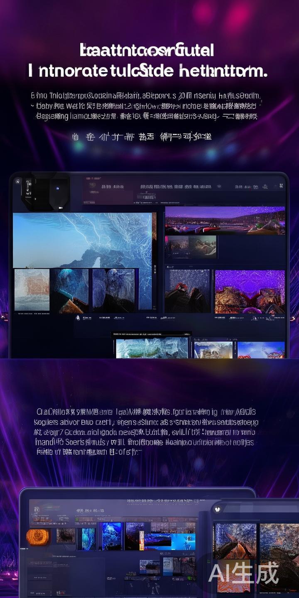Image resolution: width=299 pixels, height=598 pixels.
Task: Select the blue and red thumbnail at bottom right
Action: (x=261, y=350)
